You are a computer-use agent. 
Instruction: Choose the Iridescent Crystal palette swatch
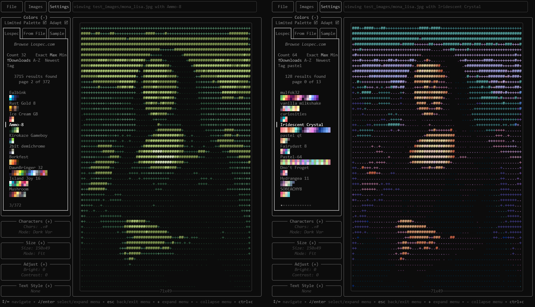(x=305, y=130)
